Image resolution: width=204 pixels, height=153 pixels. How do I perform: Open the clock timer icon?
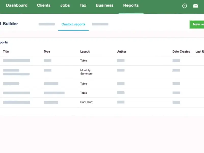(185, 6)
